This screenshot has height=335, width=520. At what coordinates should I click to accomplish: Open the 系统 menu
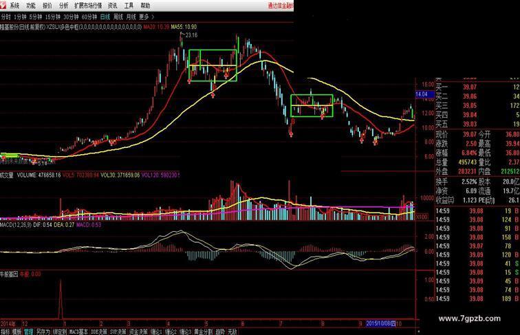tap(14, 6)
